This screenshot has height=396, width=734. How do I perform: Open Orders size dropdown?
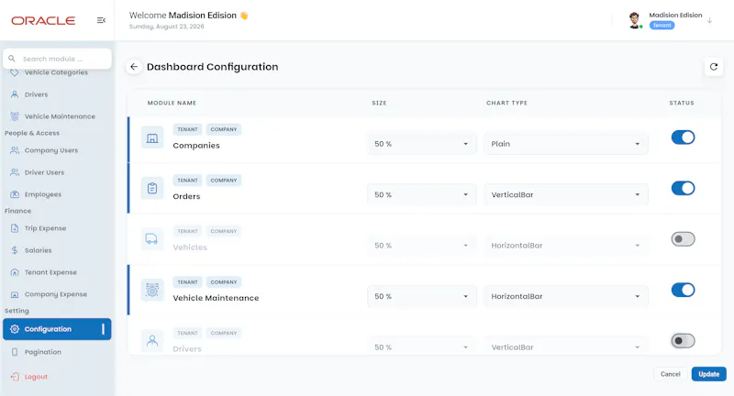coord(422,194)
